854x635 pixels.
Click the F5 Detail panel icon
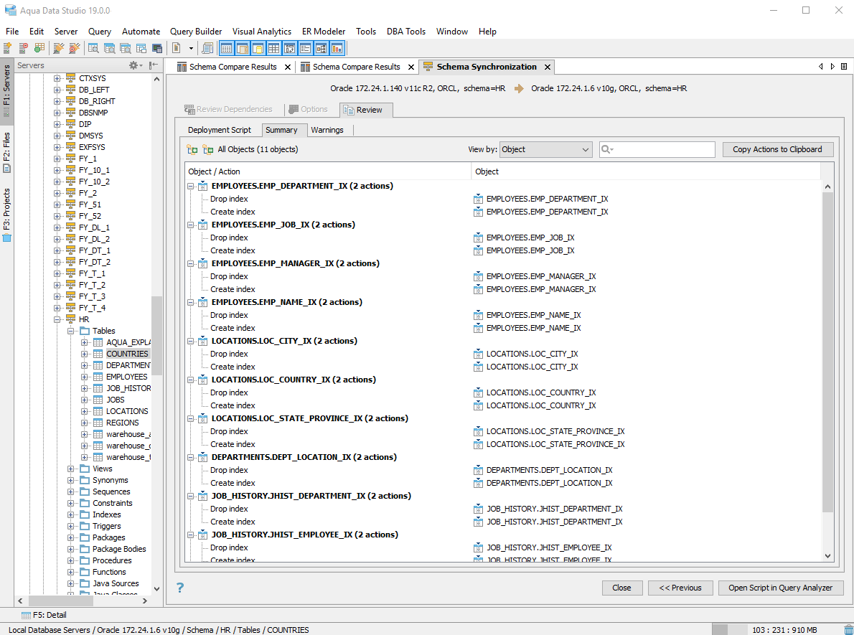click(x=26, y=615)
